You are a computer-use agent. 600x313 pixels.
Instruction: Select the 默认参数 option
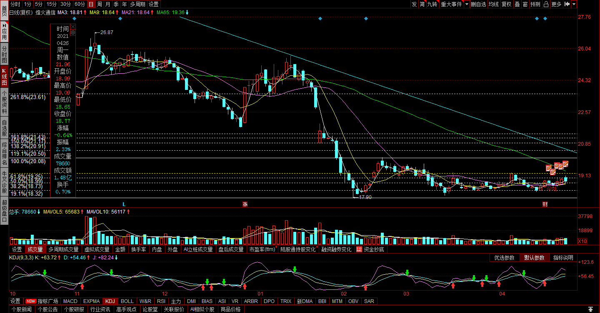[535, 258]
